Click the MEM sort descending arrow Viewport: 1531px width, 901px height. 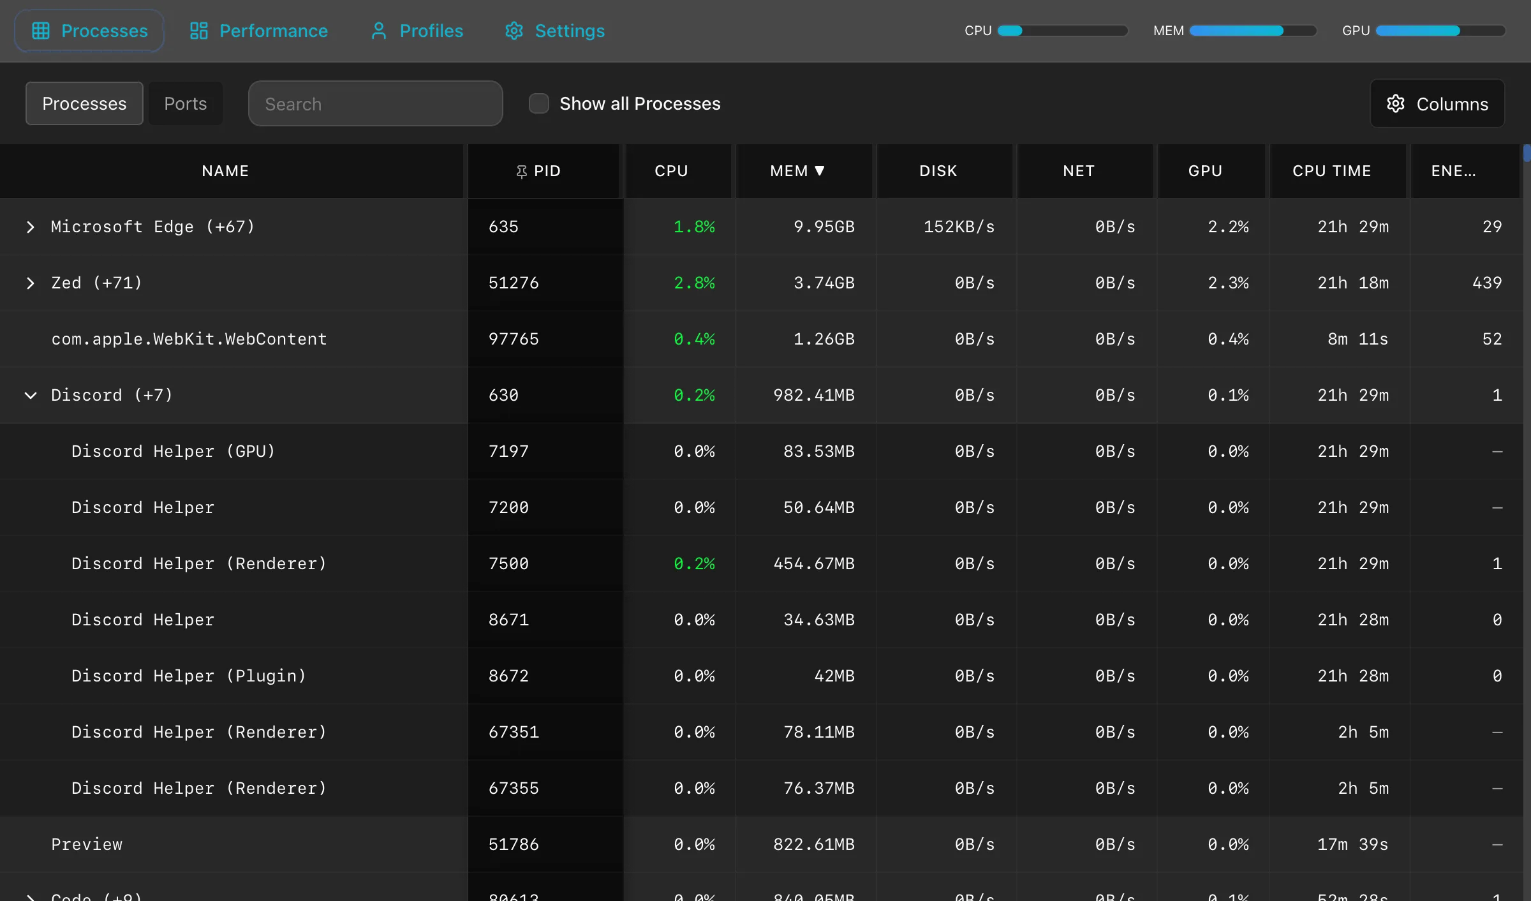click(820, 170)
